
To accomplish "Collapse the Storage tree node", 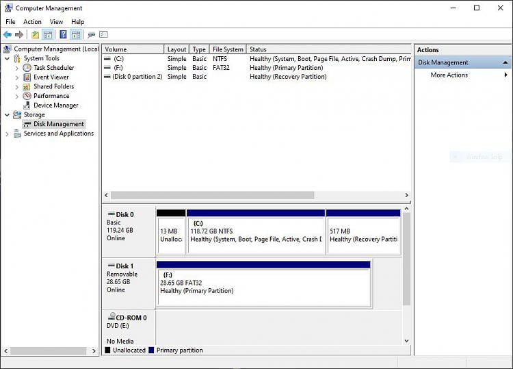I will click(x=8, y=115).
